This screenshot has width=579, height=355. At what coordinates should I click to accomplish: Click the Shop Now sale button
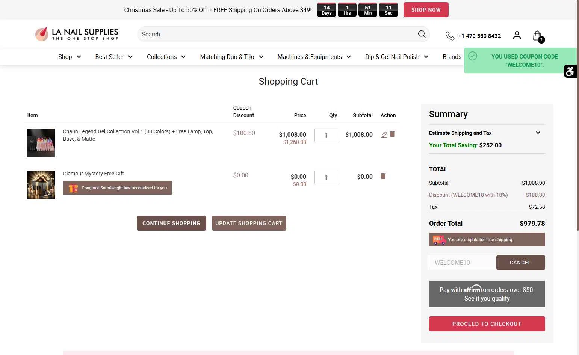click(x=426, y=10)
